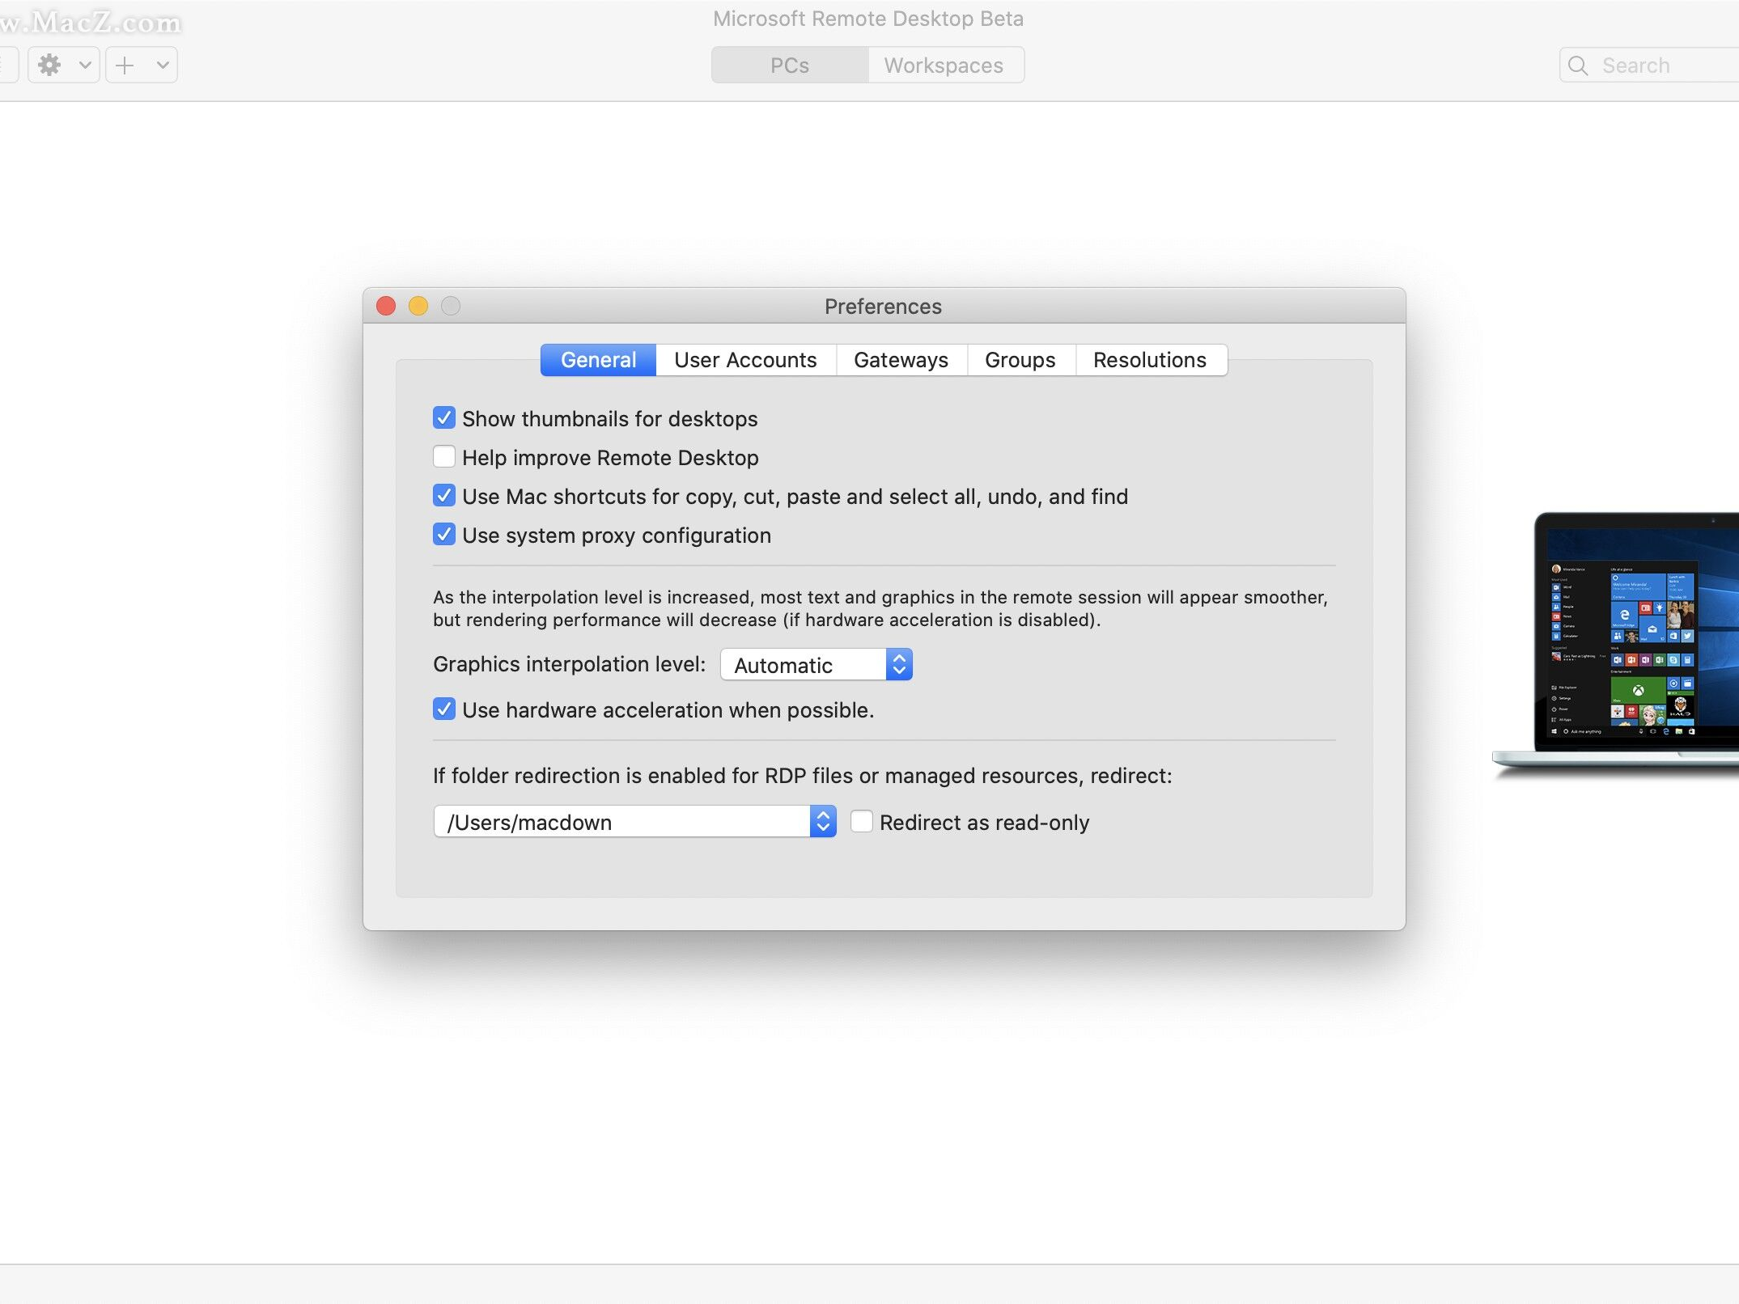Open the /Users/macdown folder stepper
1739x1304 pixels.
[824, 821]
